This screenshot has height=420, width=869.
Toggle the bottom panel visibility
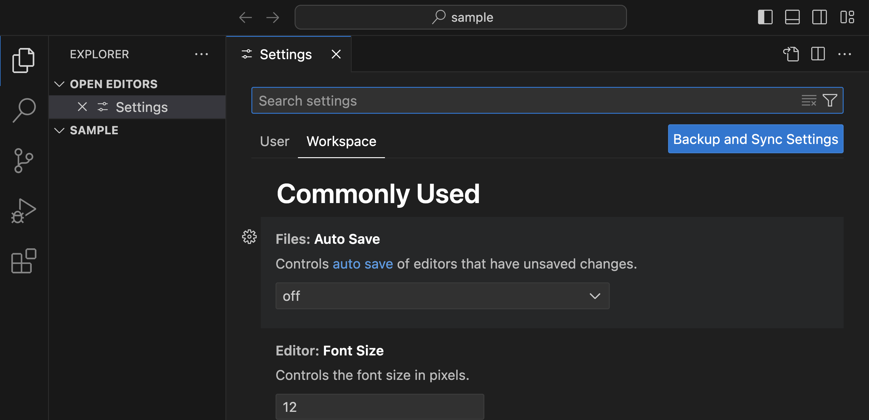[x=792, y=17]
